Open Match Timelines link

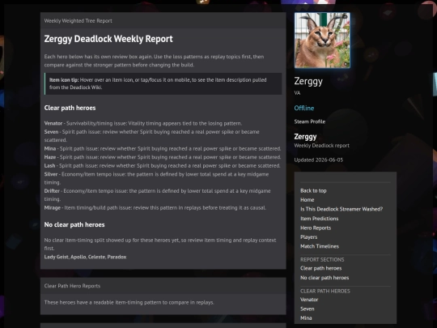pyautogui.click(x=320, y=246)
